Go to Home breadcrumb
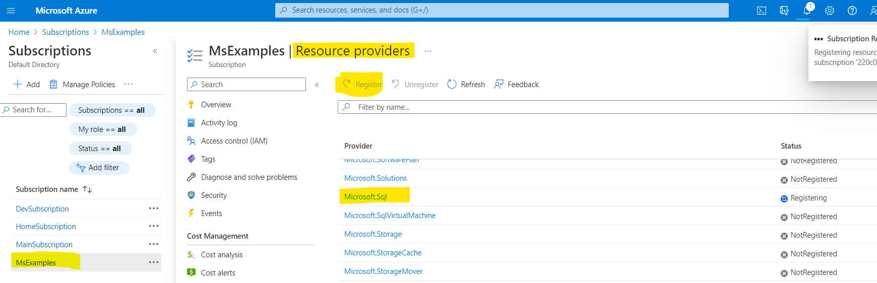Image resolution: width=877 pixels, height=283 pixels. (19, 32)
